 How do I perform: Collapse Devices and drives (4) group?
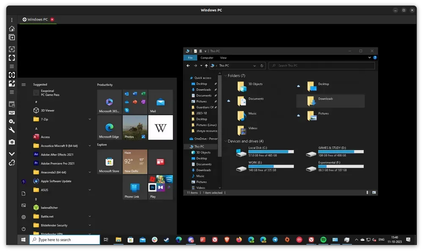(x=226, y=141)
